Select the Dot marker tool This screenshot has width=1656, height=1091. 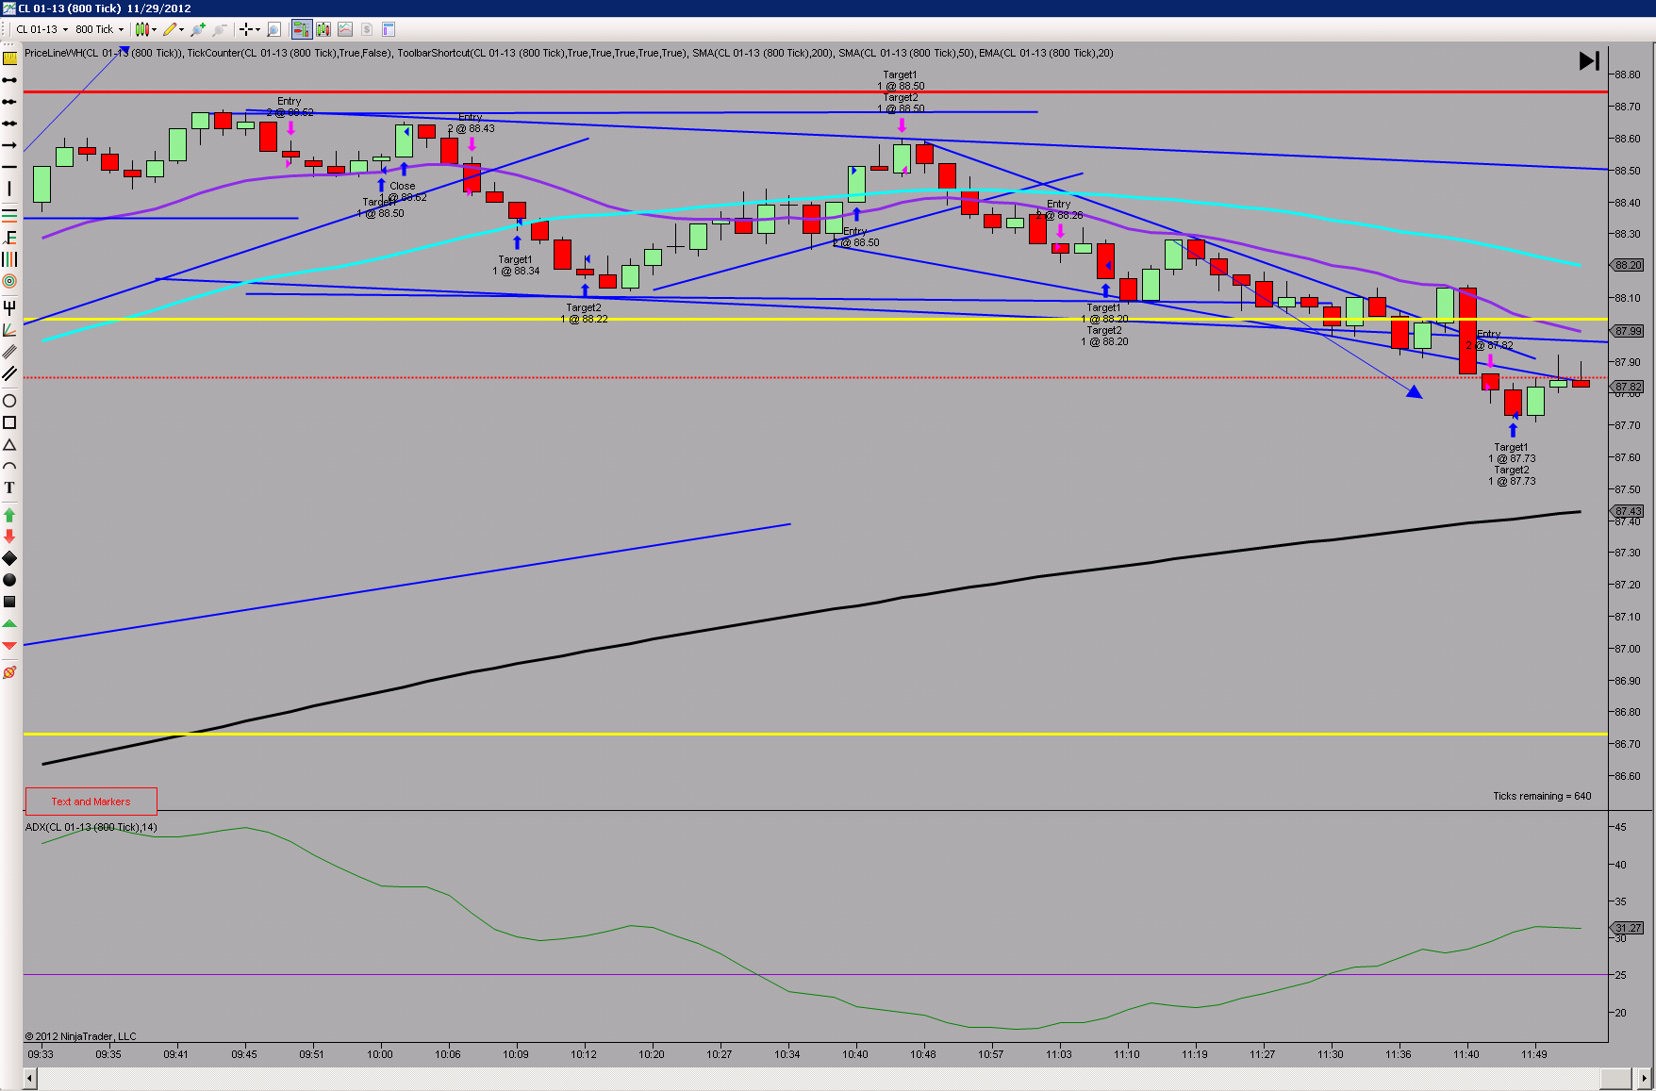pyautogui.click(x=9, y=580)
